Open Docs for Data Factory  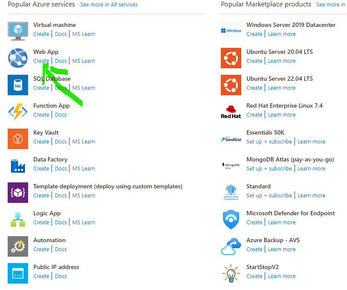tap(61, 169)
